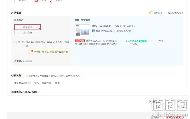The image size is (190, 119).
Task: Click 商家：京东自营 seller text
Action: click(82, 20)
